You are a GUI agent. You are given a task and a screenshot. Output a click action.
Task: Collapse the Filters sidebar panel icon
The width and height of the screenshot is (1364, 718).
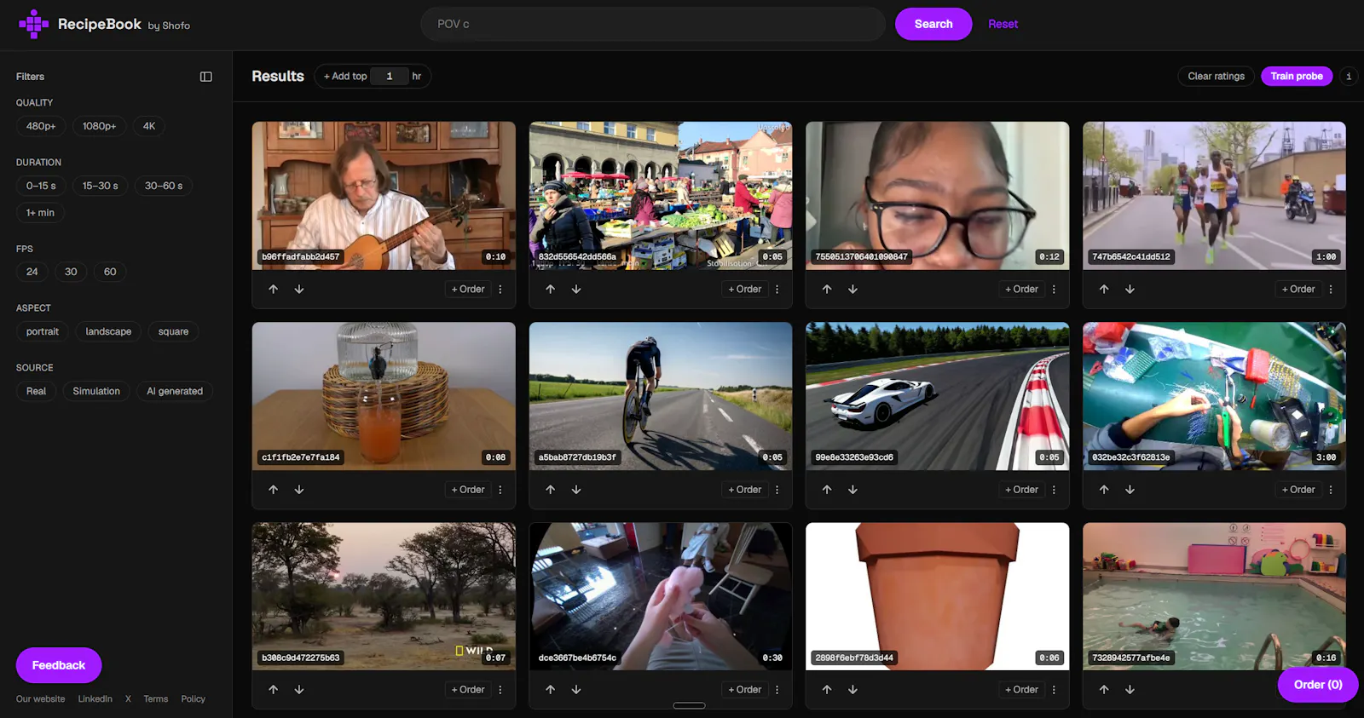click(x=206, y=77)
